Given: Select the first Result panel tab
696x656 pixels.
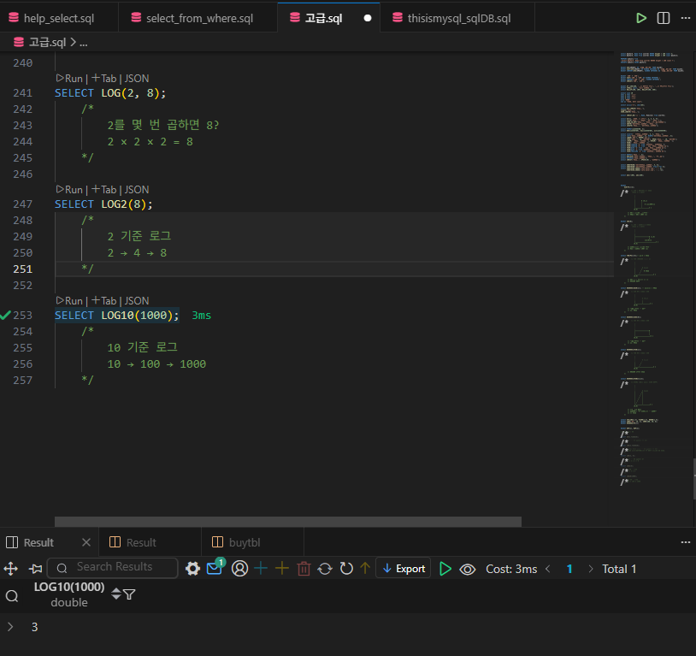Looking at the screenshot, I should 38,542.
